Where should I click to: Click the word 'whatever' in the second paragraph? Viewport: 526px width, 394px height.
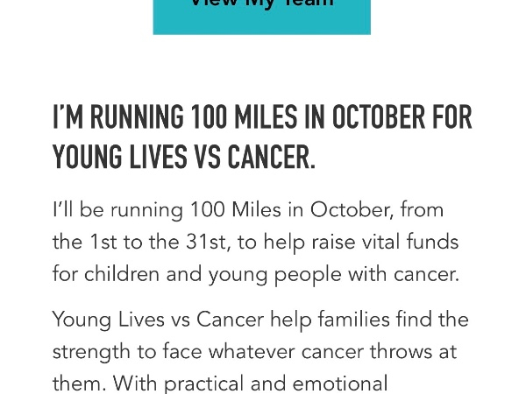(x=252, y=352)
